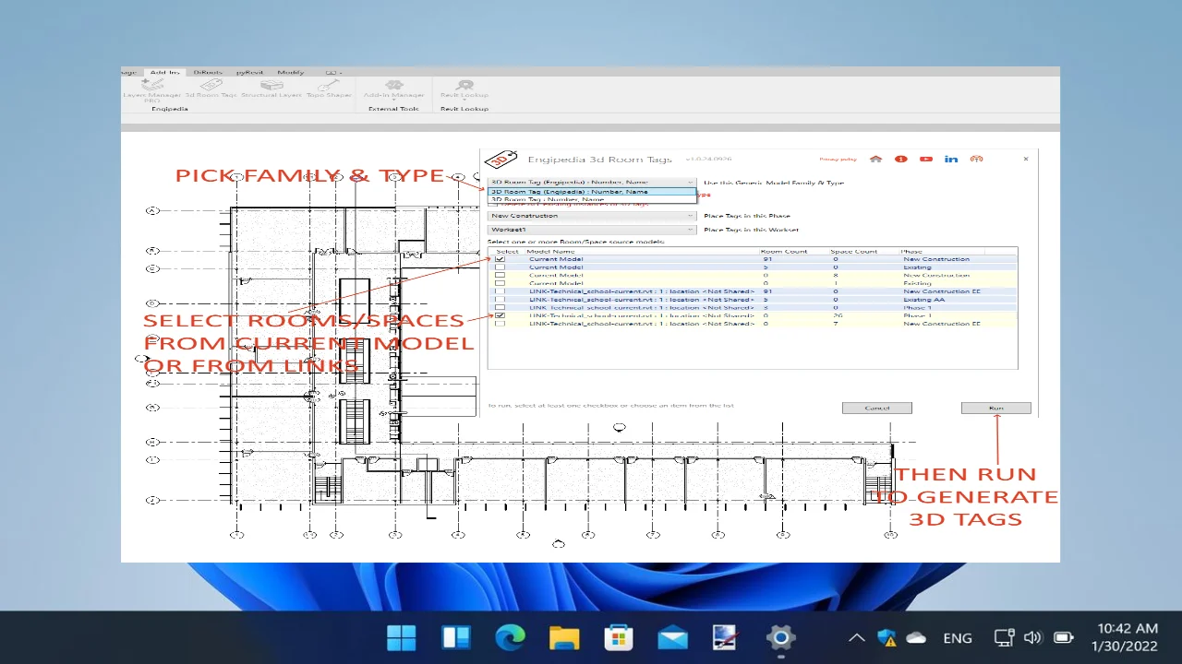Check the LINK row with 91 rooms
Viewport: 1182px width, 664px height.
click(501, 291)
